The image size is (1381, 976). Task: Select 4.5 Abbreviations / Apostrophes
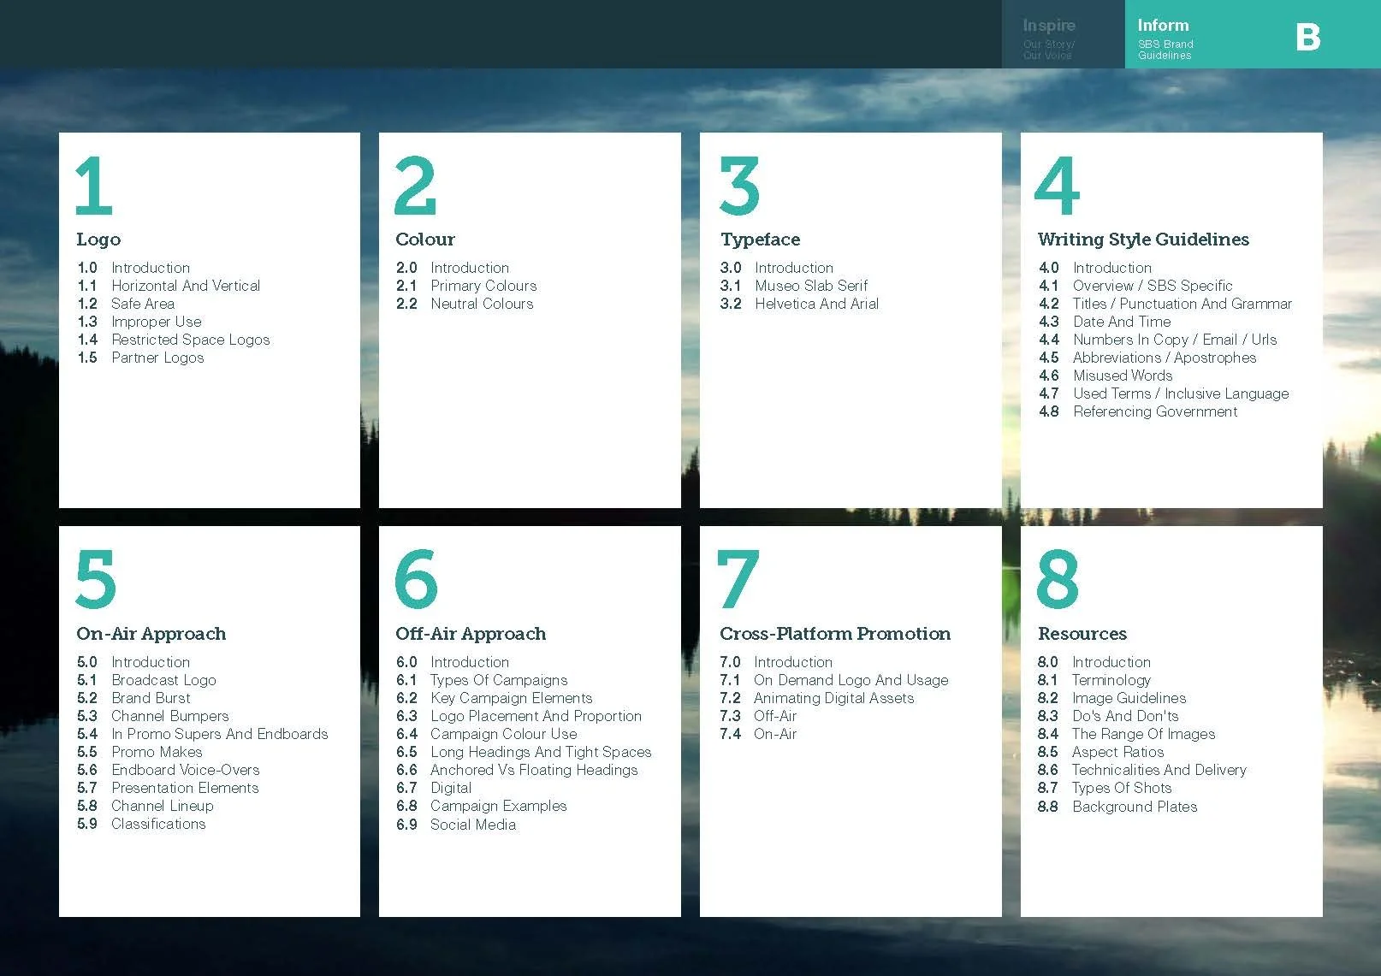[1147, 358]
